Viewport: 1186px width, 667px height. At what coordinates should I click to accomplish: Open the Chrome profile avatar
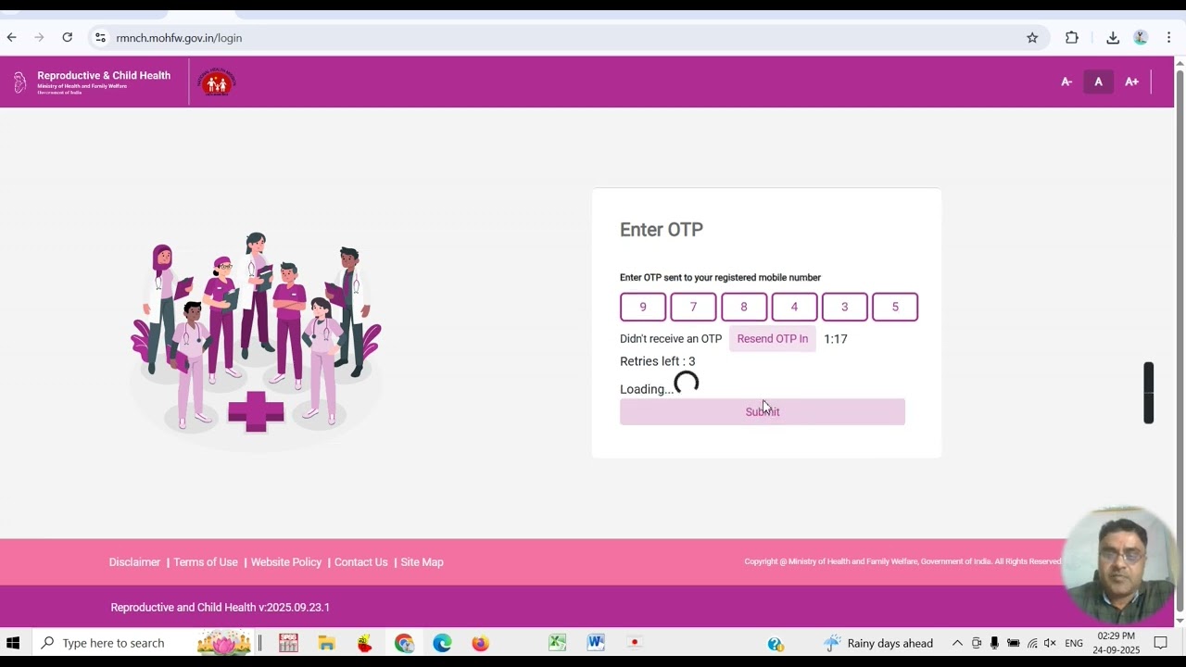(x=1141, y=38)
